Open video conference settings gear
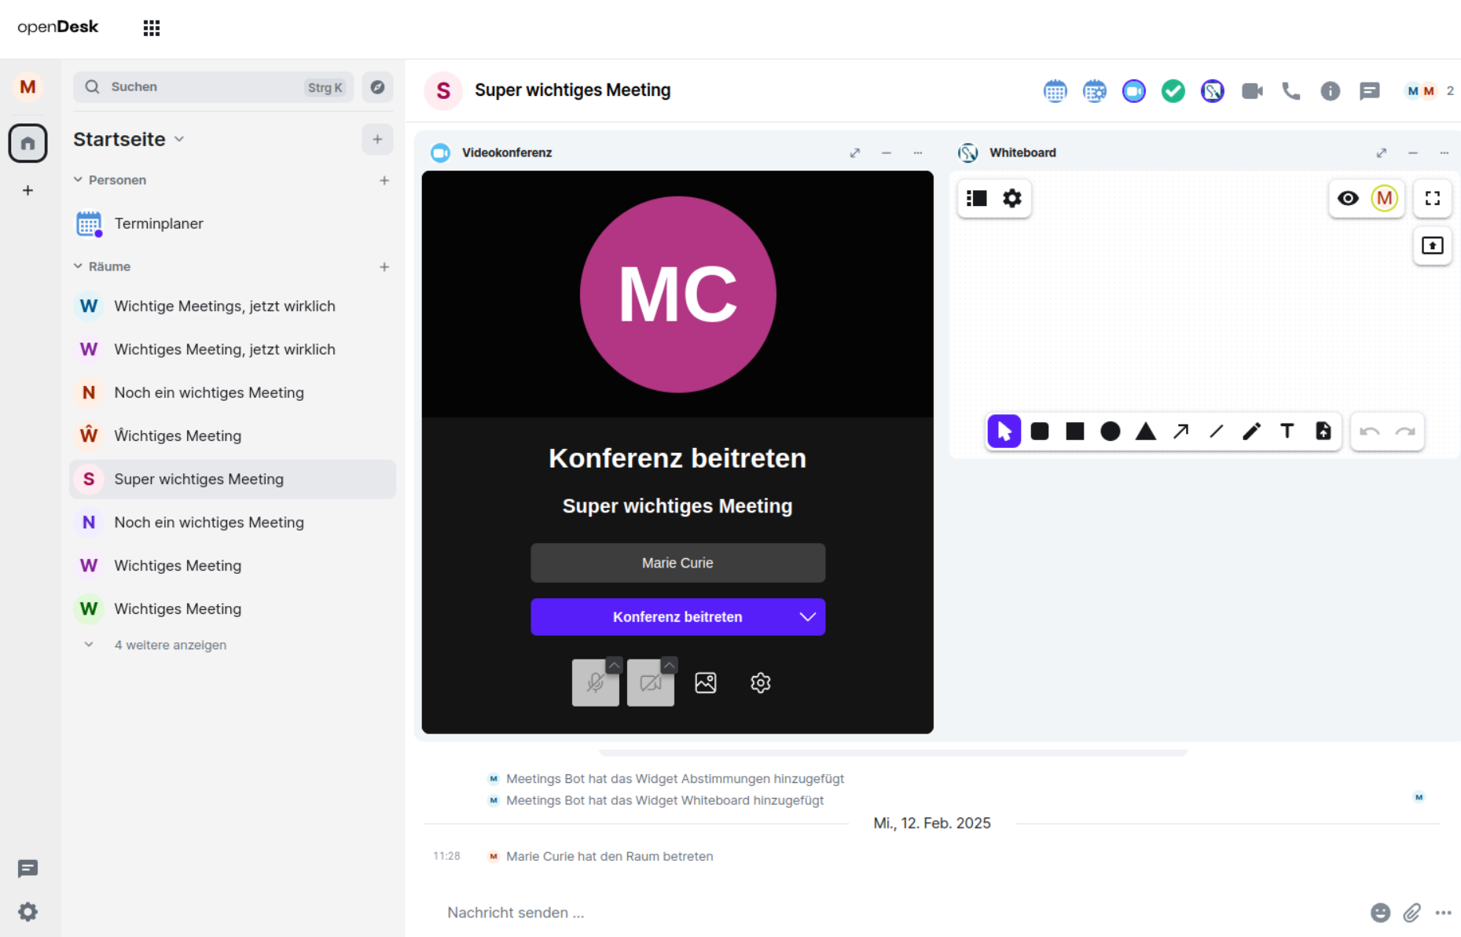 click(761, 683)
